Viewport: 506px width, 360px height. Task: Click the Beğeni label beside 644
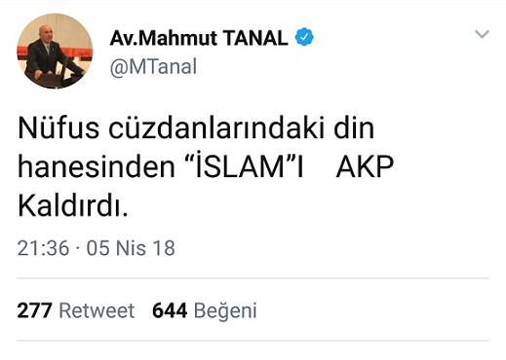point(225,311)
